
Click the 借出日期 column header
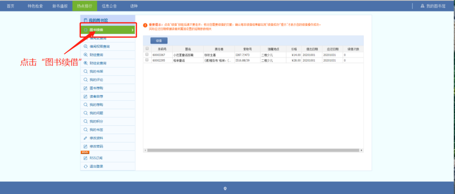coord(312,49)
